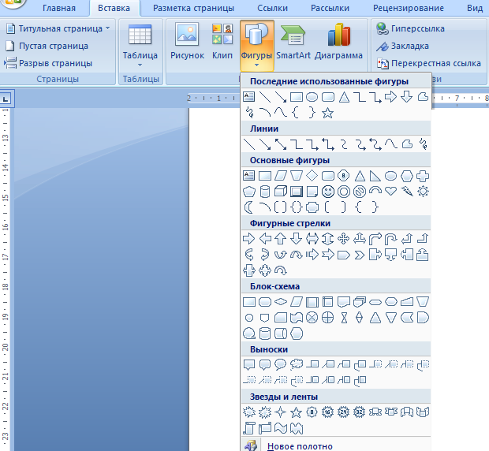489x451 pixels.
Task: Insert a Разрыв страницы
Action: (49, 63)
